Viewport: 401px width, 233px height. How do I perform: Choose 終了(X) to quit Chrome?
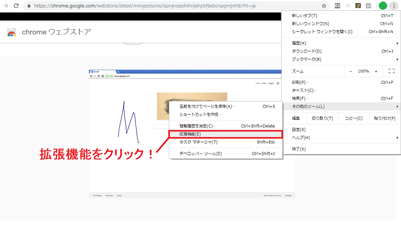tap(341, 149)
